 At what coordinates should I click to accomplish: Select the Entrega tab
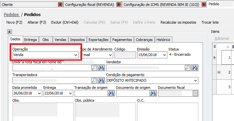[x=30, y=40]
